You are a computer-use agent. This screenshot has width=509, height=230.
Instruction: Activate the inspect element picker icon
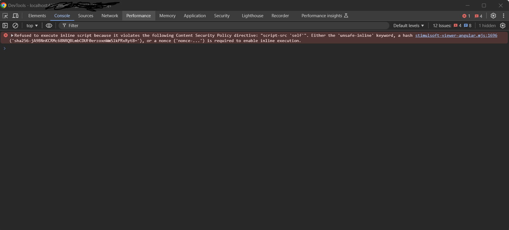coord(5,16)
